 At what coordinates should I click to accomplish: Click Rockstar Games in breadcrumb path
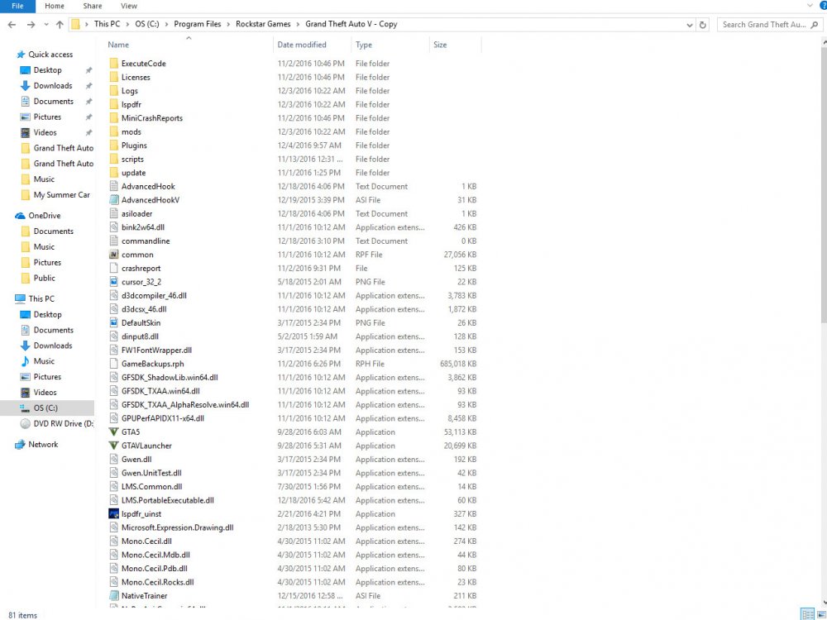[263, 24]
